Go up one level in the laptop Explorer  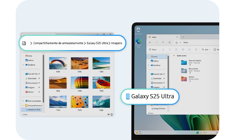163,42
